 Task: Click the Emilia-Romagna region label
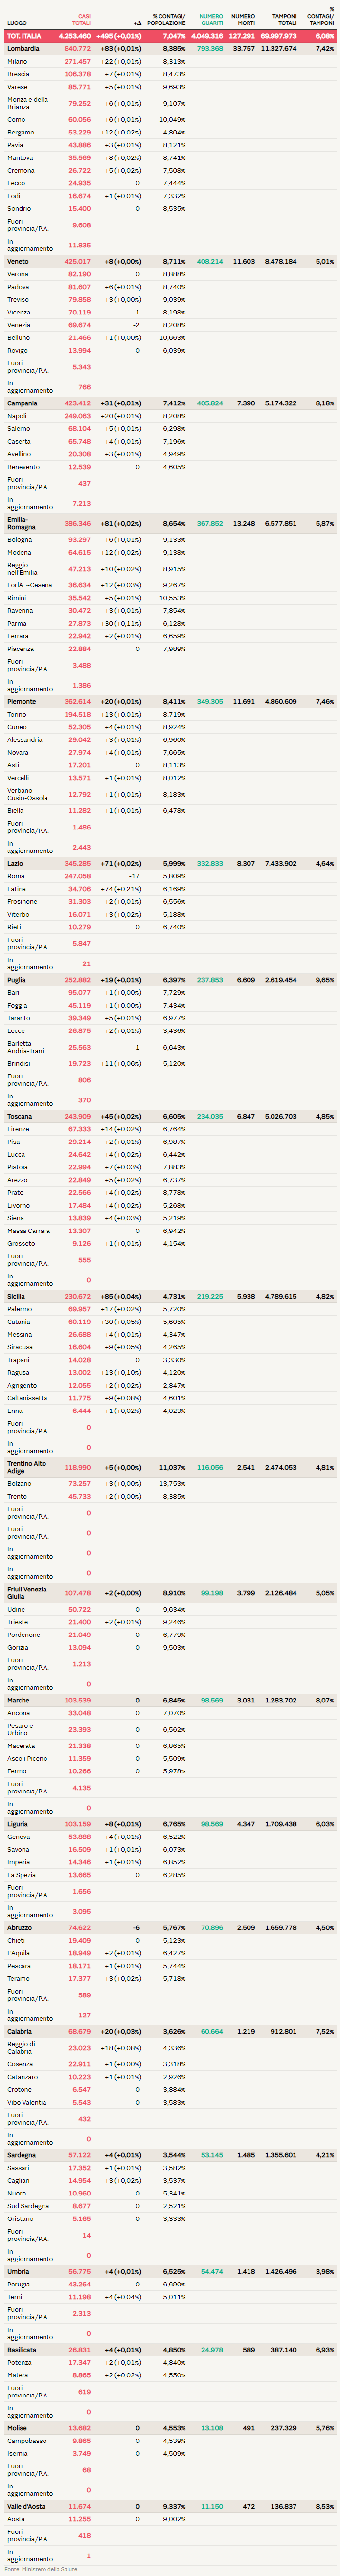pos(21,523)
